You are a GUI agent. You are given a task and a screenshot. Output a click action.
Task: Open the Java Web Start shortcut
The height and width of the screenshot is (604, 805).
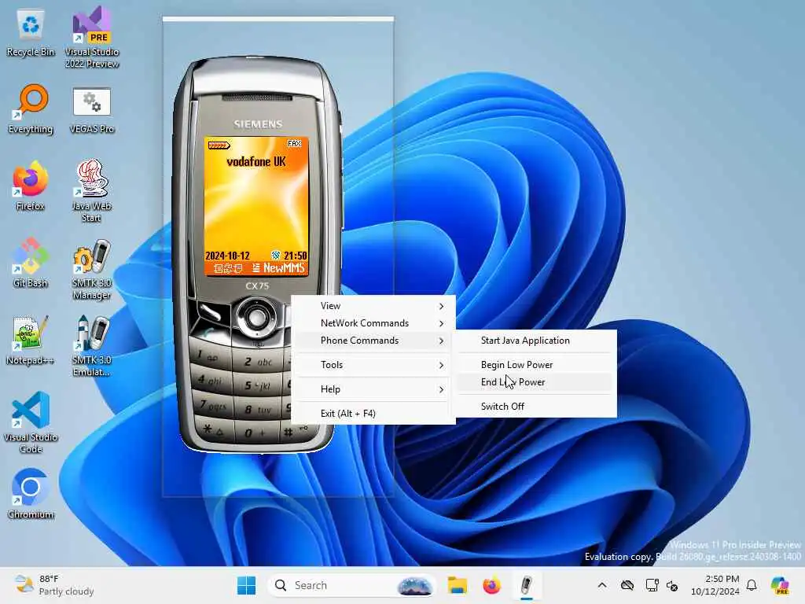tap(91, 191)
